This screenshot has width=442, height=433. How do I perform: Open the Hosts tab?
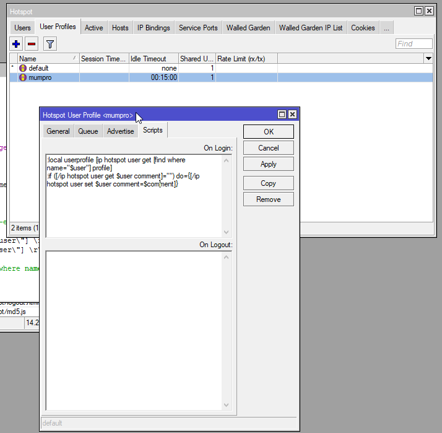click(120, 28)
